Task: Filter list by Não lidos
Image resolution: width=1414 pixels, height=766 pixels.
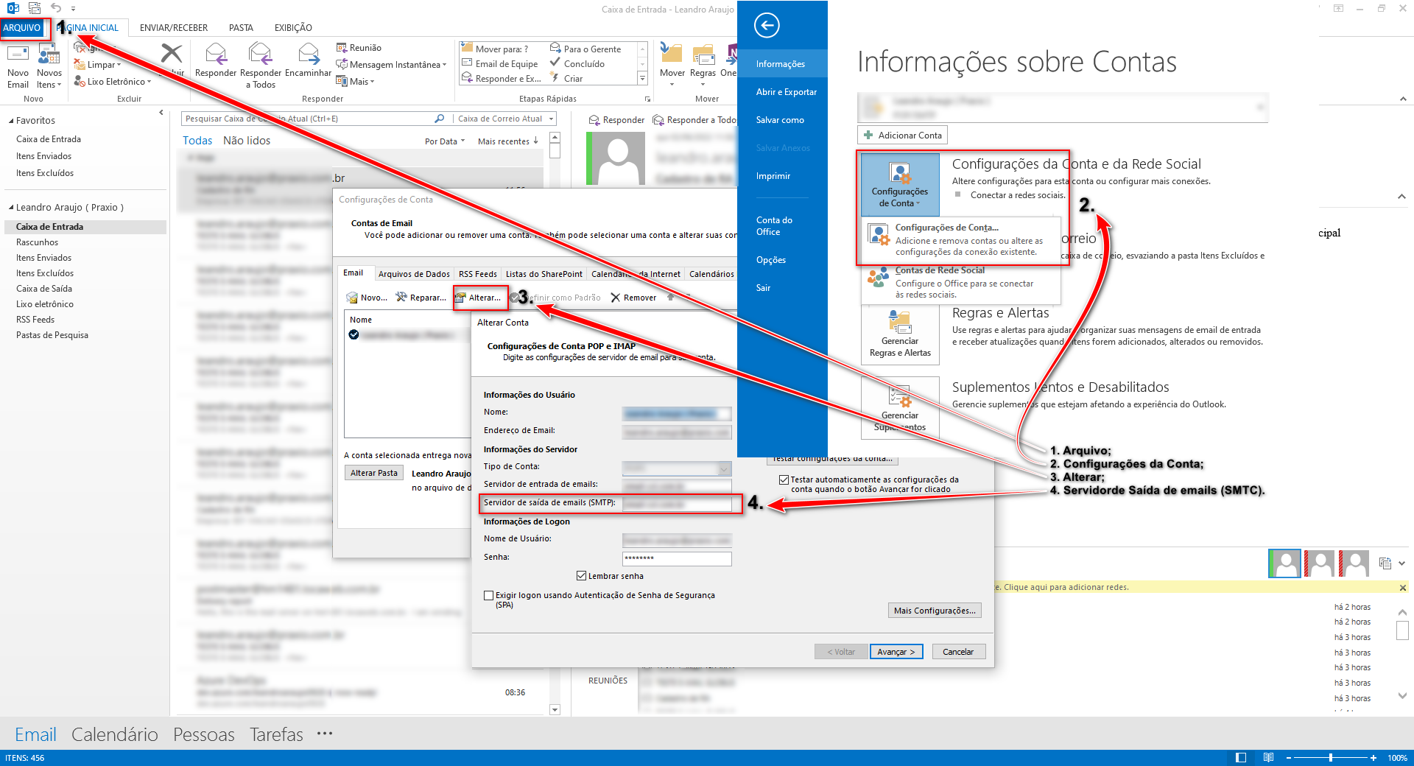Action: coord(247,141)
